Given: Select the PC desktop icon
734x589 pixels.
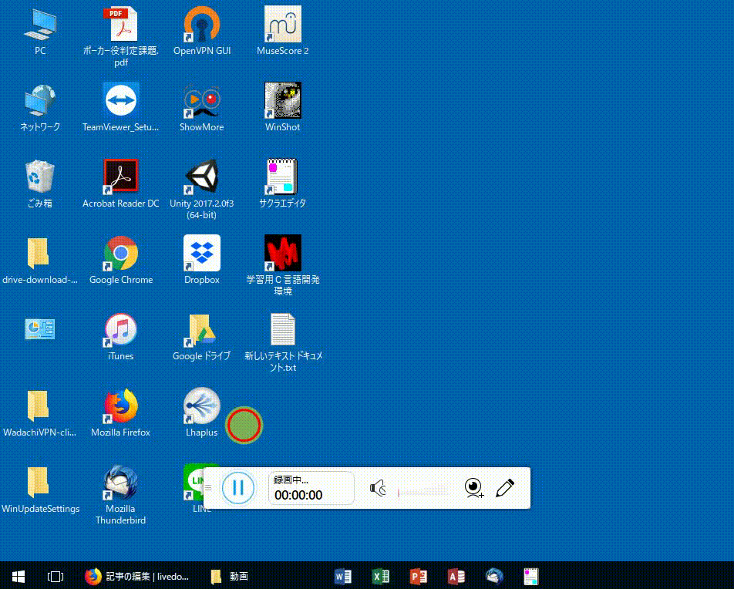Looking at the screenshot, I should coord(40,31).
